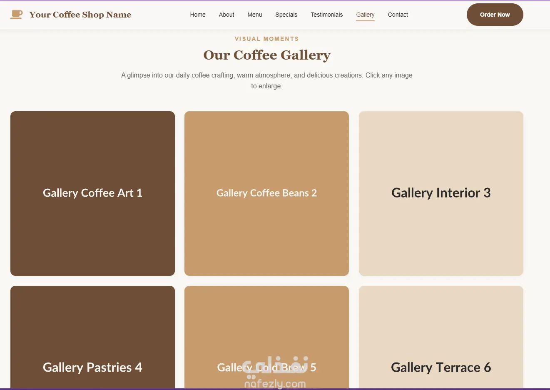Open the Home navigation link
550x390 pixels.
pos(198,15)
